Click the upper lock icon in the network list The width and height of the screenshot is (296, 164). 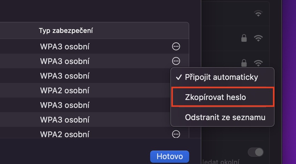pos(244,38)
